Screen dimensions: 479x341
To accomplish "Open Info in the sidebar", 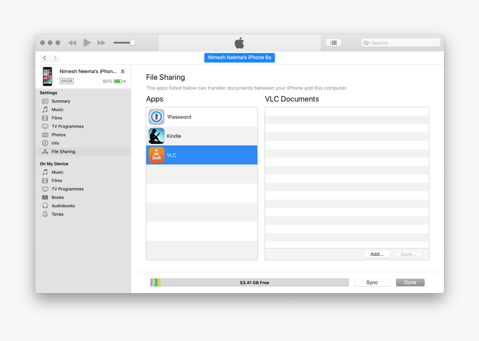I will tap(83, 143).
